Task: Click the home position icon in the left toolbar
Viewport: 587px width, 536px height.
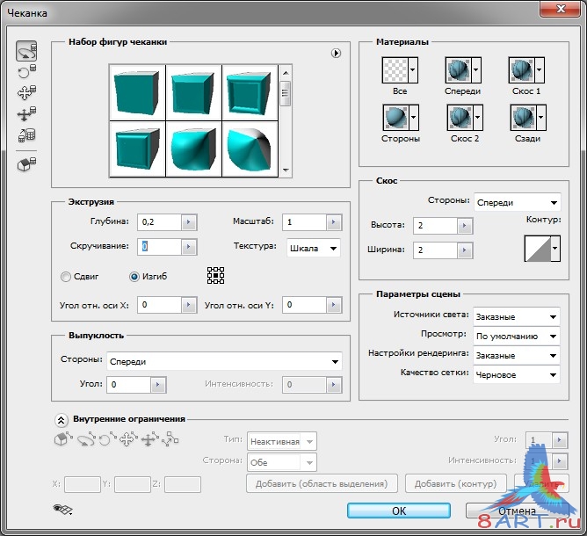Action: [27, 164]
